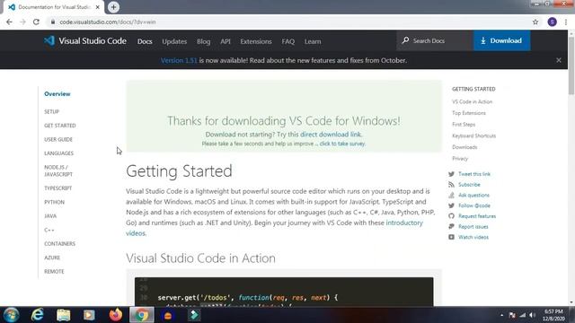This screenshot has width=575, height=323.
Task: Expand the TYPESCRIPT sidebar section
Action: point(57,188)
